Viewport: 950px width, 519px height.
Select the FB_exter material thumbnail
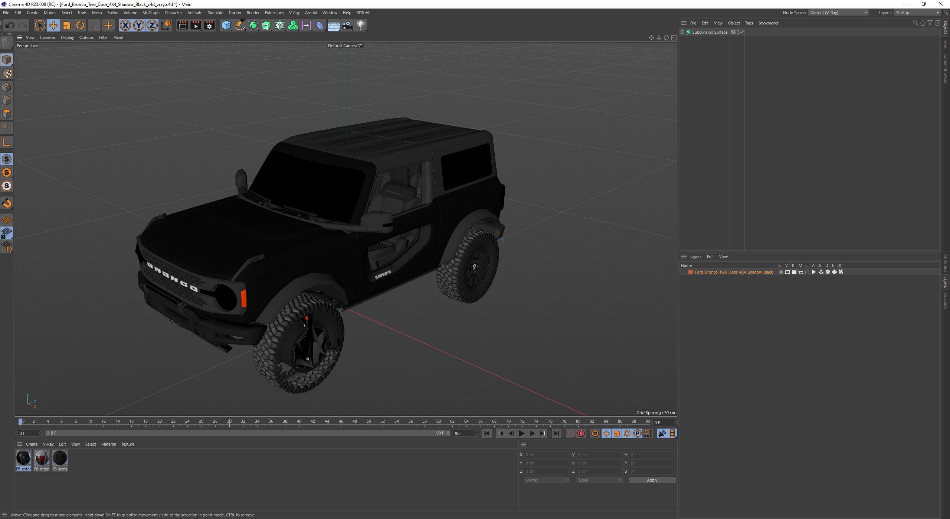pyautogui.click(x=23, y=460)
